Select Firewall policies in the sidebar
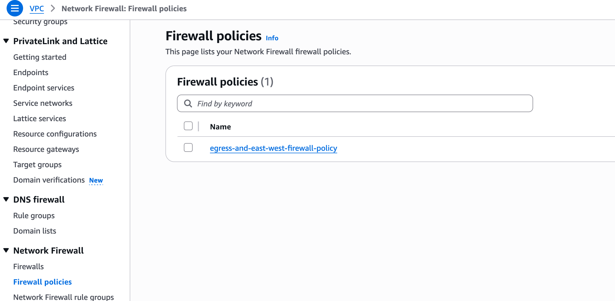The width and height of the screenshot is (615, 301). 43,282
